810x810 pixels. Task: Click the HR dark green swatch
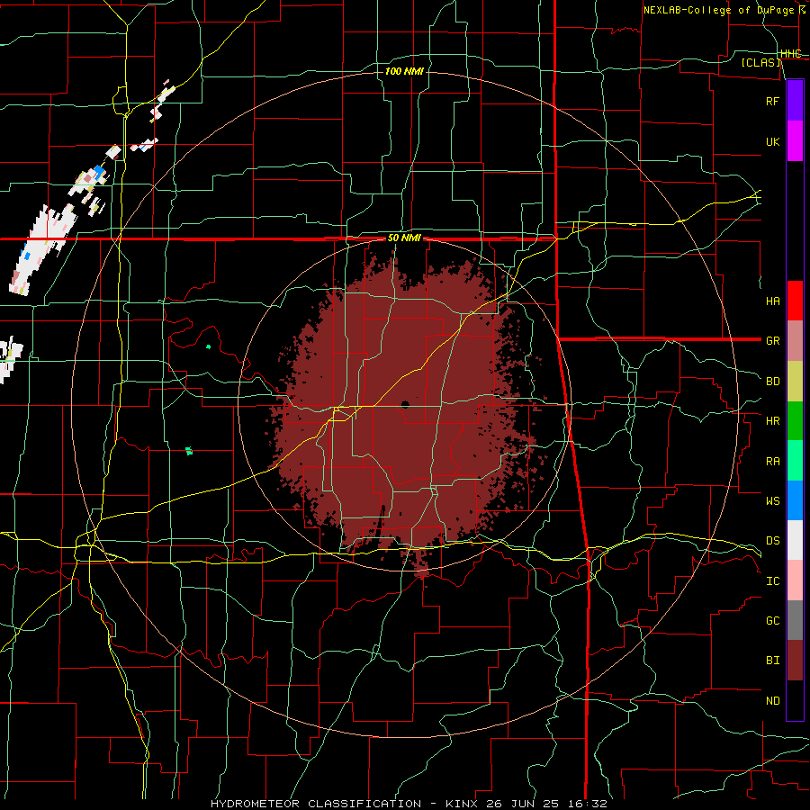(795, 420)
